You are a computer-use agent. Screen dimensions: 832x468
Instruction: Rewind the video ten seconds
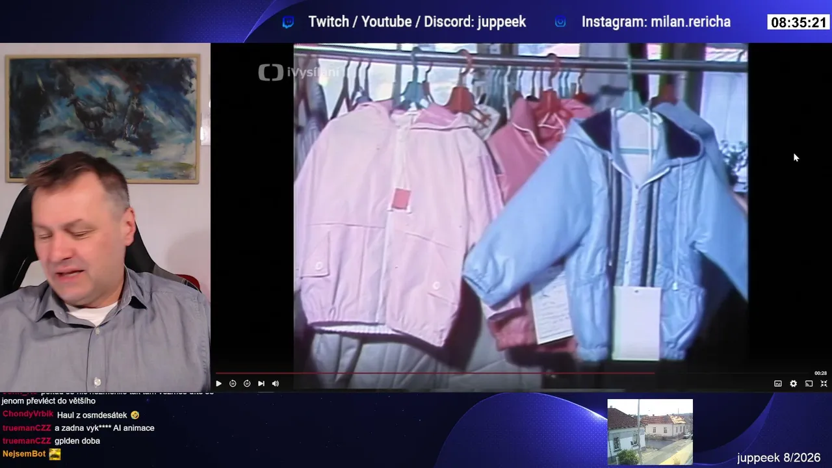pos(233,383)
